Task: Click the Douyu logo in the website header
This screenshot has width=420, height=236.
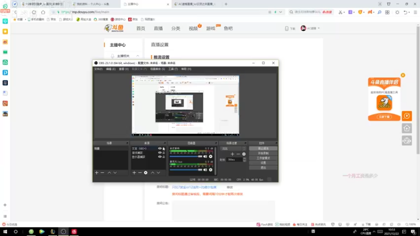Action: point(114,28)
